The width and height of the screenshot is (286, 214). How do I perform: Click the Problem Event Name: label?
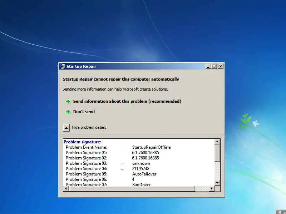click(86, 147)
